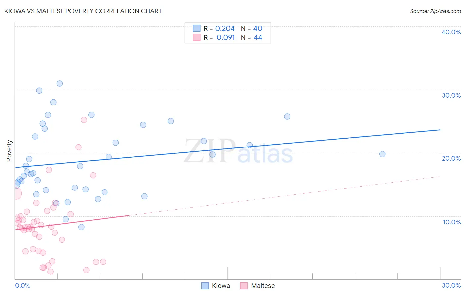Click the ZIPatlas watermark in chart center
The image size is (465, 295).
coord(238,151)
